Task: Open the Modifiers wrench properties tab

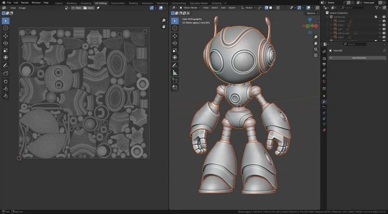Action: coord(324,101)
